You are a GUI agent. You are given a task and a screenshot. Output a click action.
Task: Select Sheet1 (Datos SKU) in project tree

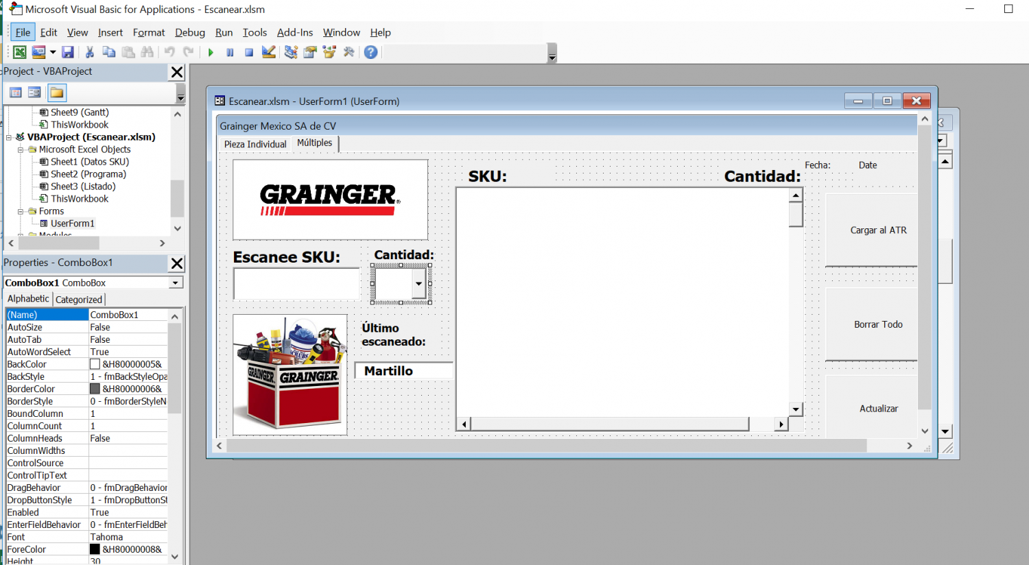pyautogui.click(x=90, y=162)
